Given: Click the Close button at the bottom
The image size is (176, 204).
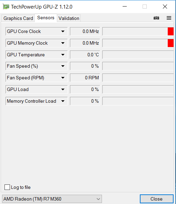Looking at the screenshot, I should pos(157,199).
